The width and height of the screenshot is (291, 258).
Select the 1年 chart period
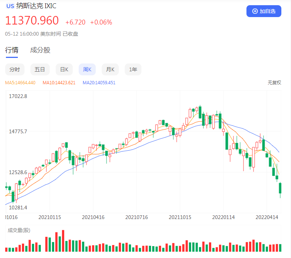133,69
